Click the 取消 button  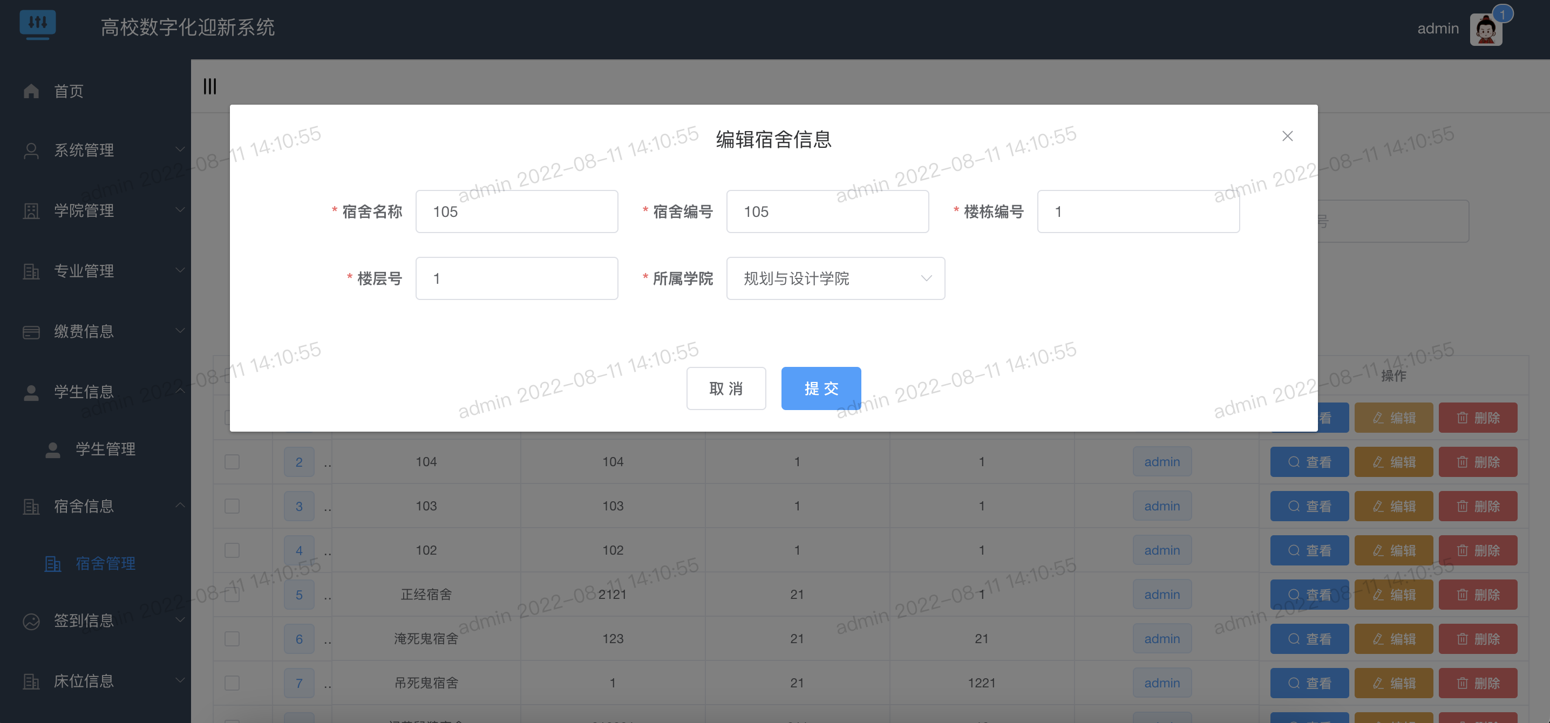pyautogui.click(x=726, y=388)
